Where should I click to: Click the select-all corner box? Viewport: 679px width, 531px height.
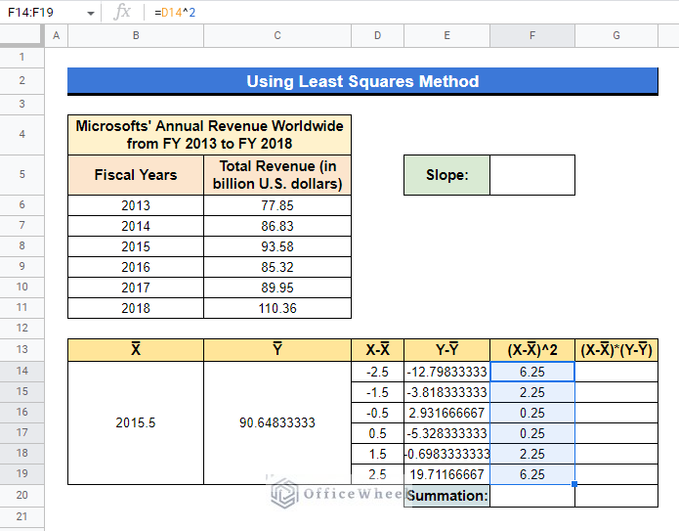(x=21, y=35)
